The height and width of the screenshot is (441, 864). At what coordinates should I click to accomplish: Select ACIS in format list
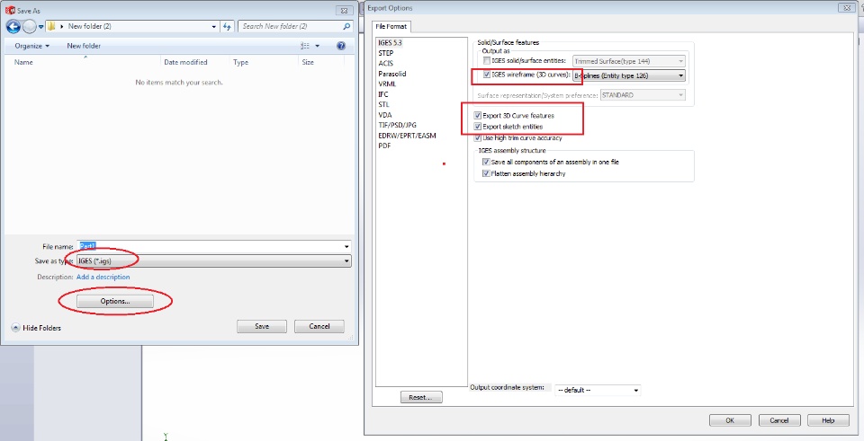point(386,63)
